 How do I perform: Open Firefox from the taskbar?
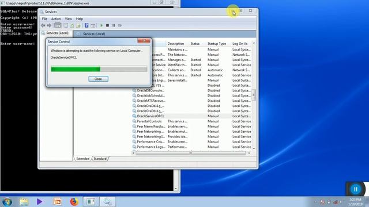pos(74,202)
